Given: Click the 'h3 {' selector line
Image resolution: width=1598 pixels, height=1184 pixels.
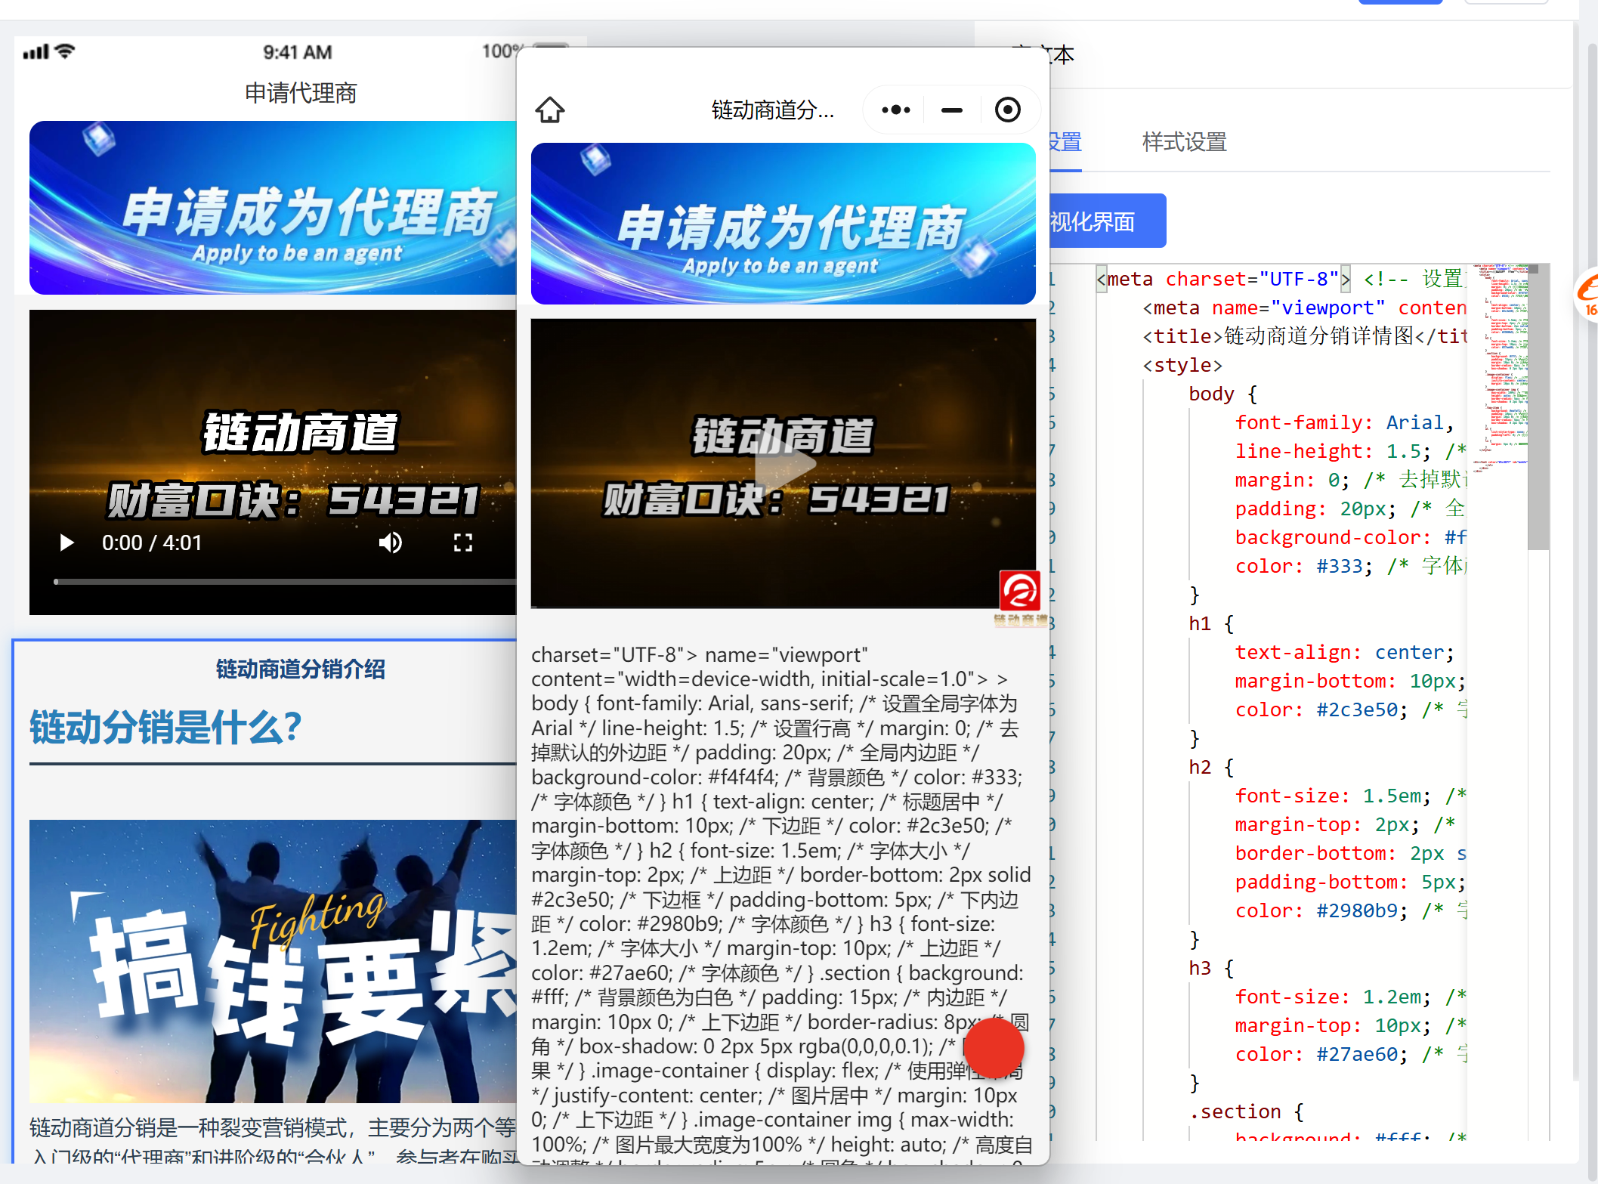Looking at the screenshot, I should pyautogui.click(x=1211, y=968).
